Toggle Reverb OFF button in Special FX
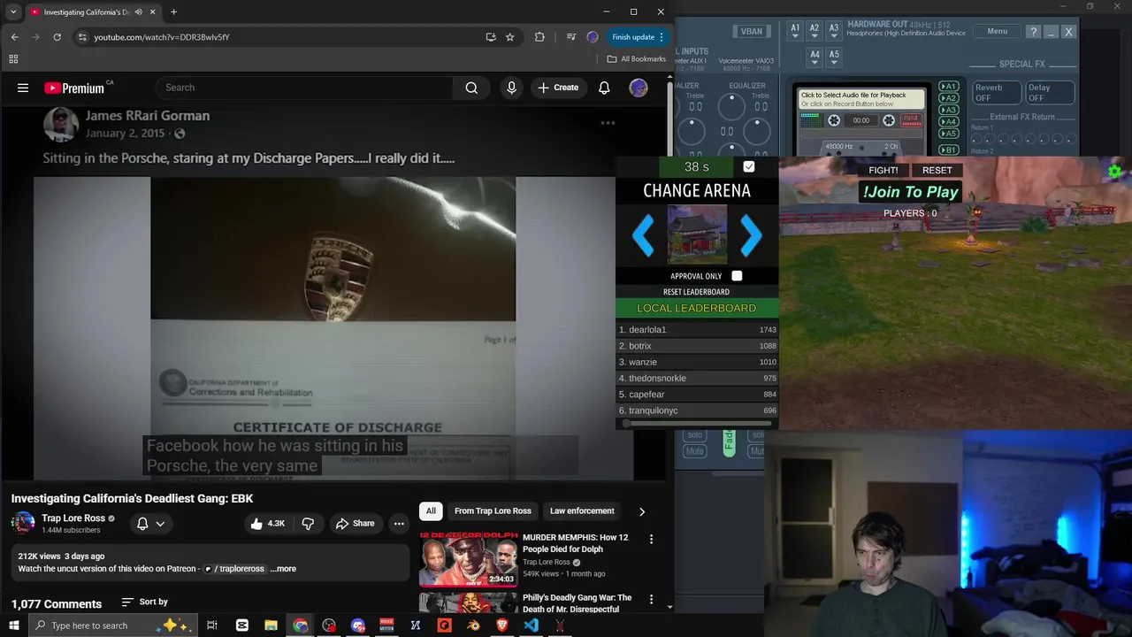1132x637 pixels. click(997, 93)
